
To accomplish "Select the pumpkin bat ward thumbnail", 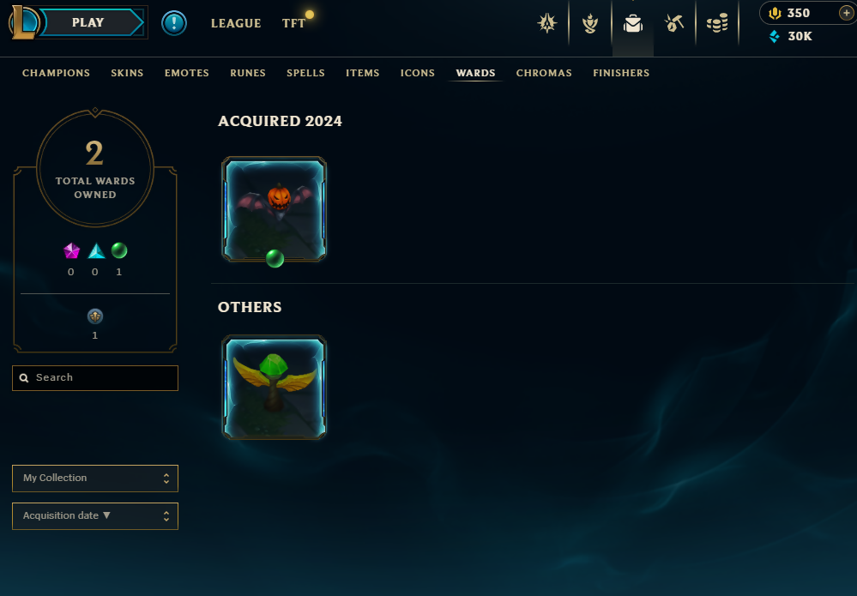I will tap(274, 208).
